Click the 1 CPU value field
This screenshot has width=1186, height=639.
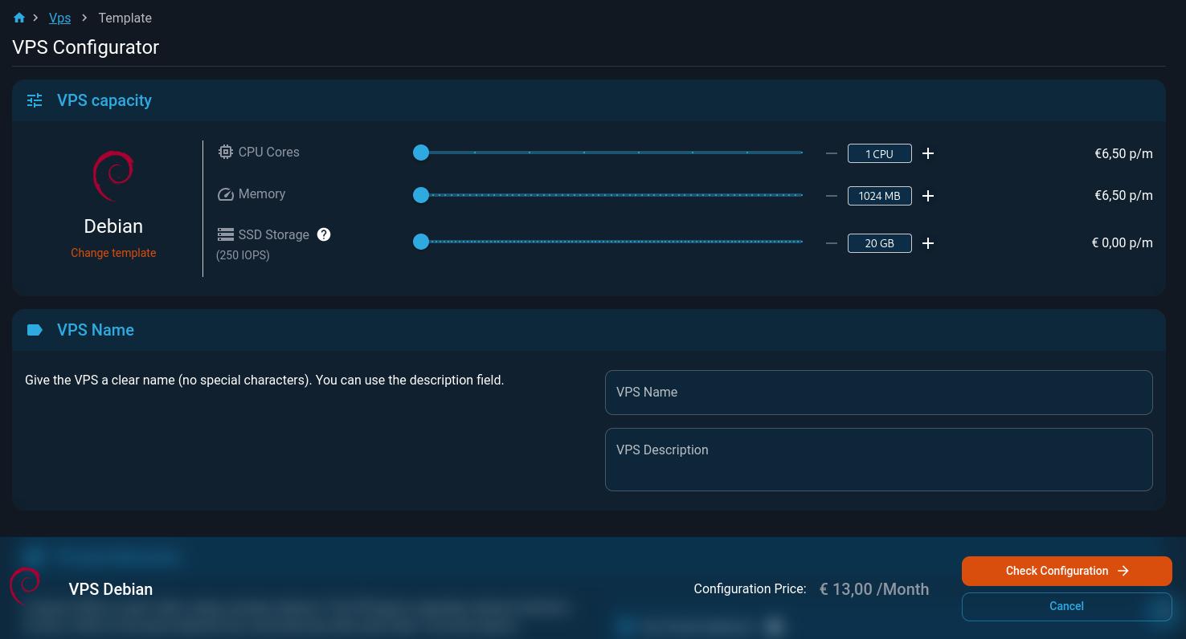(x=880, y=153)
